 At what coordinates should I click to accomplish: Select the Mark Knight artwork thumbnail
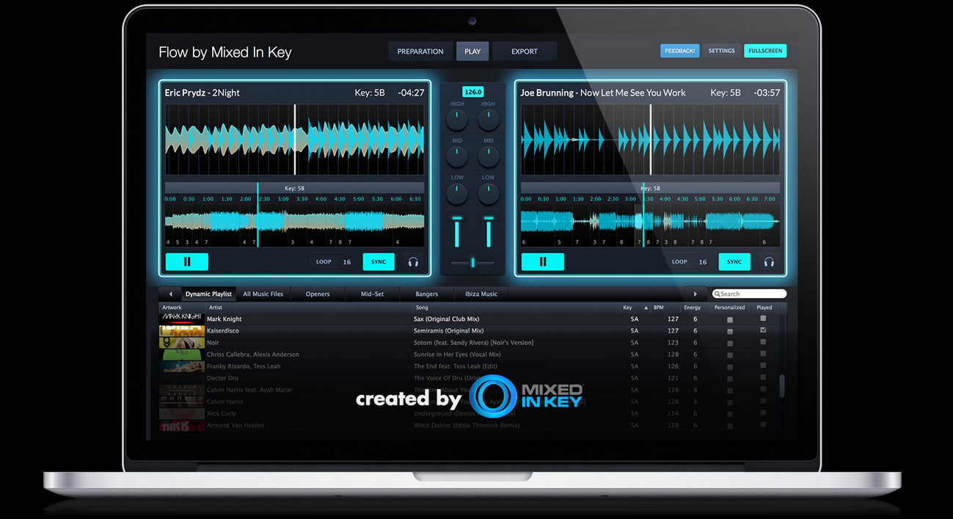pos(182,319)
